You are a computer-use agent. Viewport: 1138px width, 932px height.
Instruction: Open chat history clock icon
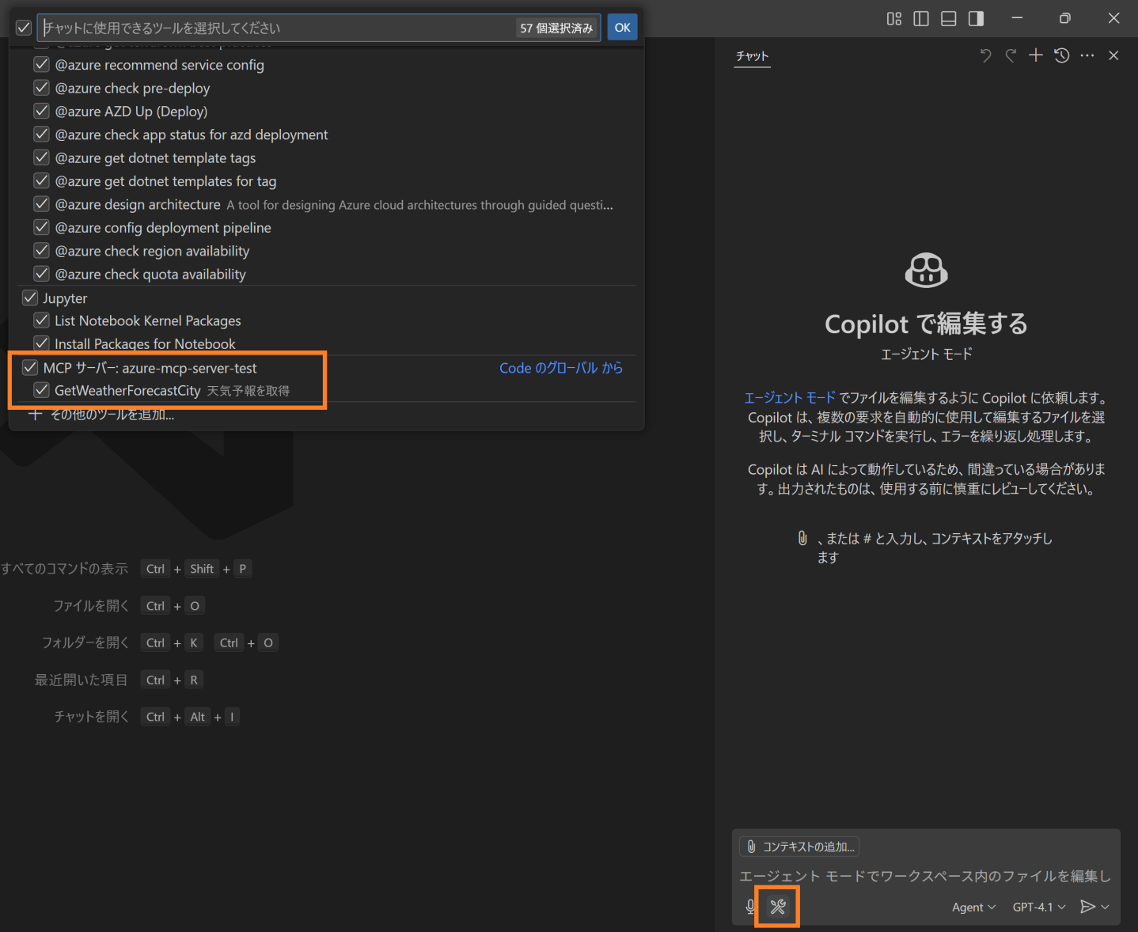1062,55
